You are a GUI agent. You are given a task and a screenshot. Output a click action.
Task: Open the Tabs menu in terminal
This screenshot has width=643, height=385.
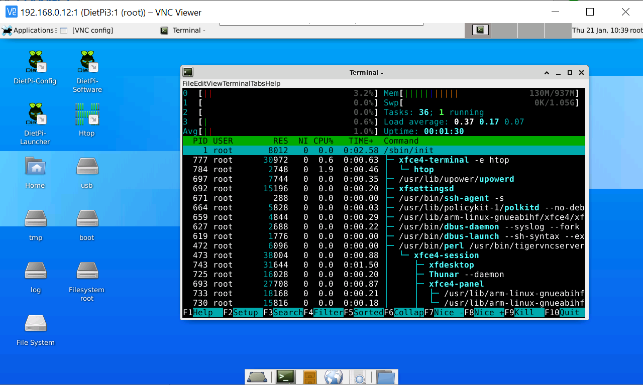[x=258, y=83]
